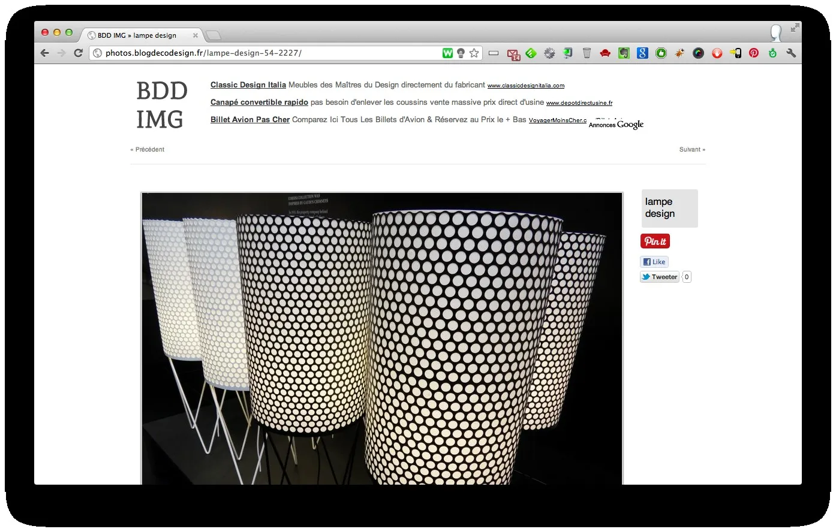The image size is (836, 532).
Task: Visit www.depotdirectusine.fr link
Action: point(579,103)
